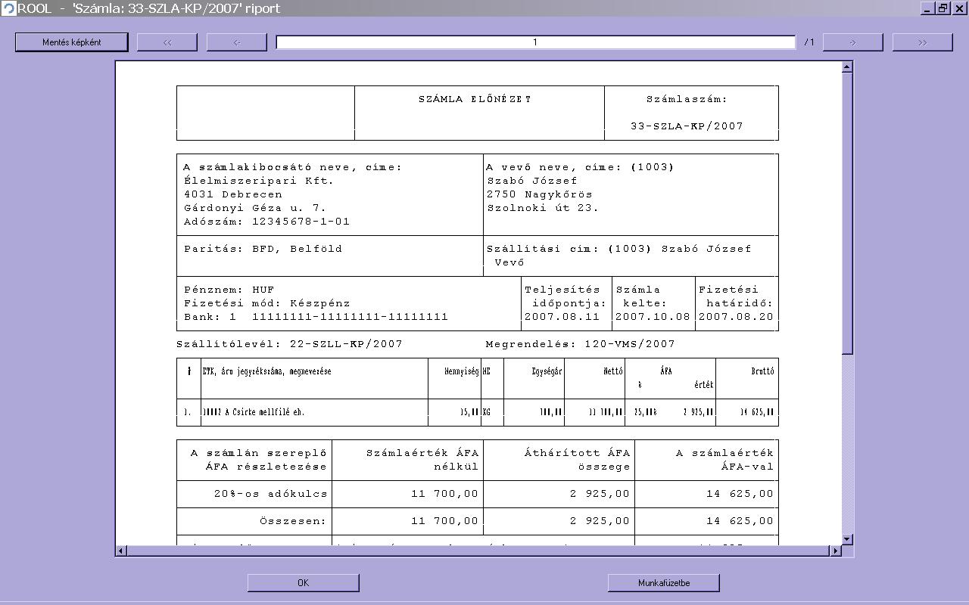Click the ROOL application icon in title bar
Screen dimensions: 969x605
click(8, 8)
